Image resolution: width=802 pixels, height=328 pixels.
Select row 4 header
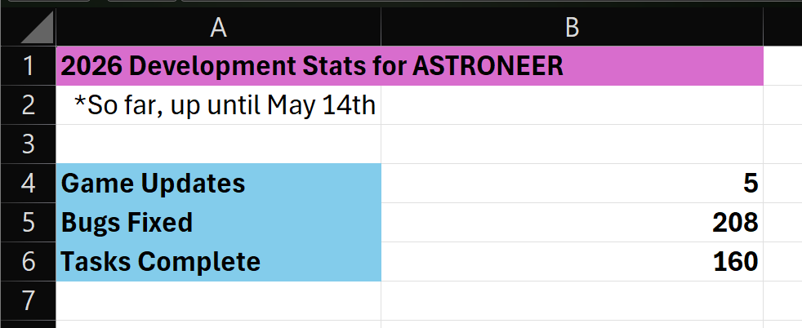click(x=28, y=184)
